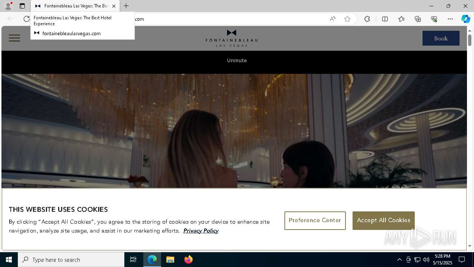The width and height of the screenshot is (474, 267).
Task: Click the scrollbar up arrow
Action: click(x=470, y=30)
